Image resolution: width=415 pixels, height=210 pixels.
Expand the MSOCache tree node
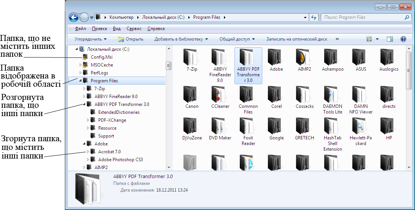(x=80, y=65)
